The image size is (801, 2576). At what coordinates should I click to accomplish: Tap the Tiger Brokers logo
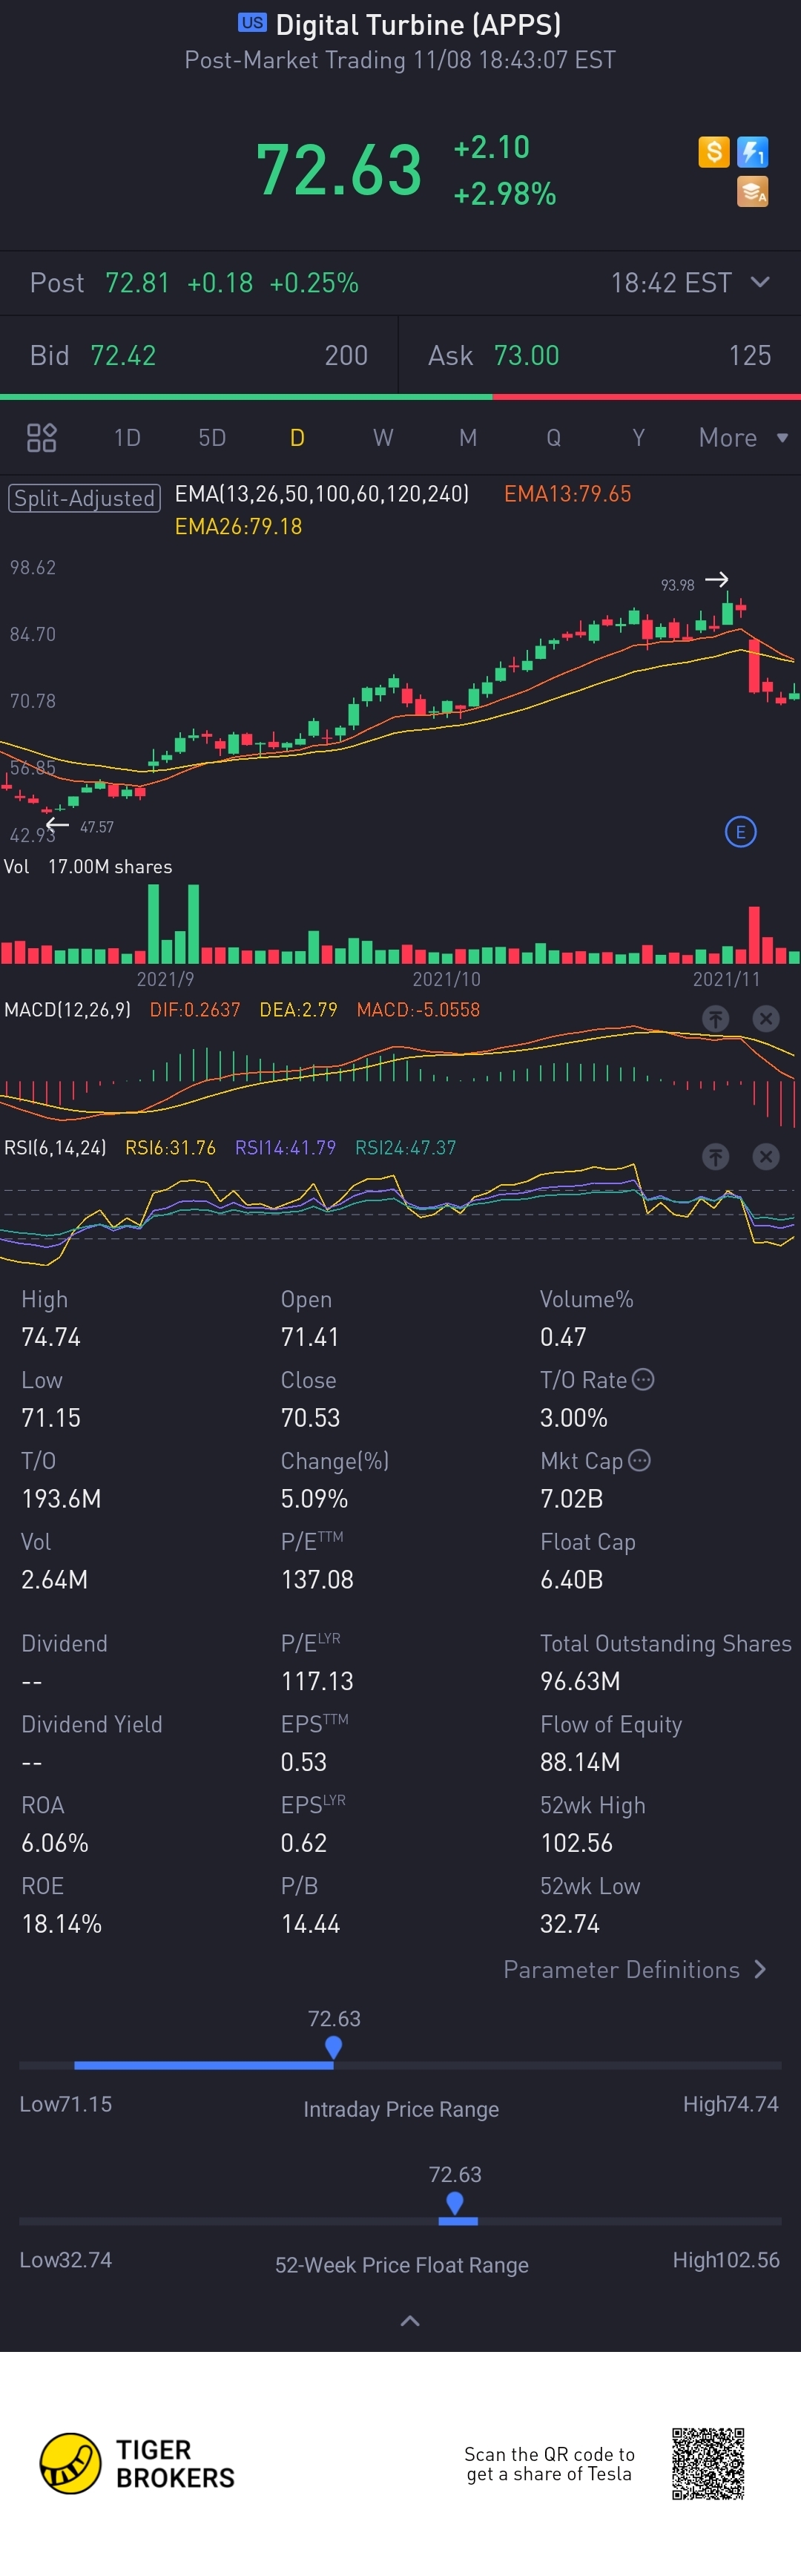coord(137,2463)
